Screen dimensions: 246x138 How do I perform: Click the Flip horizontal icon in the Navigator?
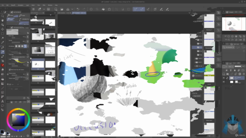240,40
